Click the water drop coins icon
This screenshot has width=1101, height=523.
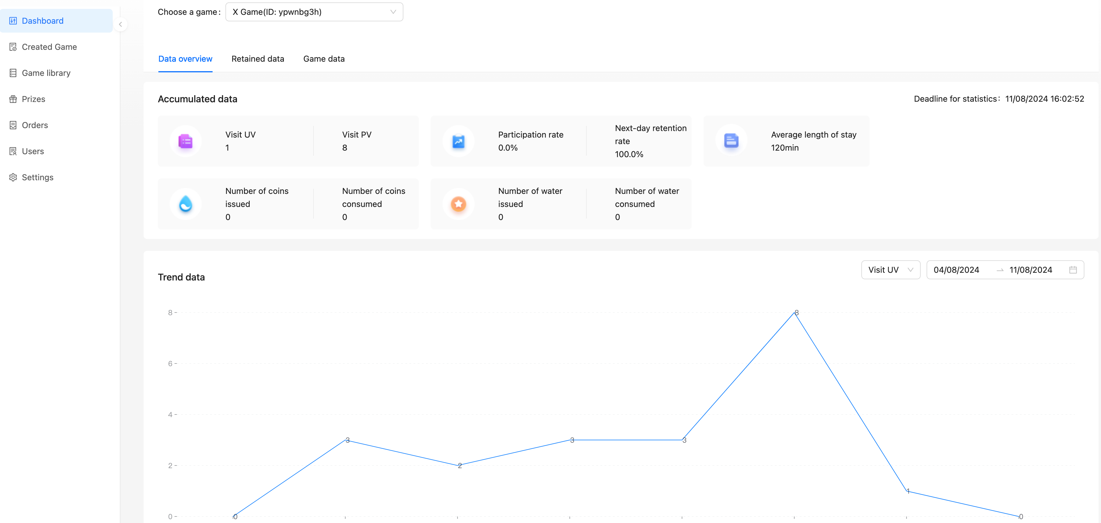tap(186, 204)
